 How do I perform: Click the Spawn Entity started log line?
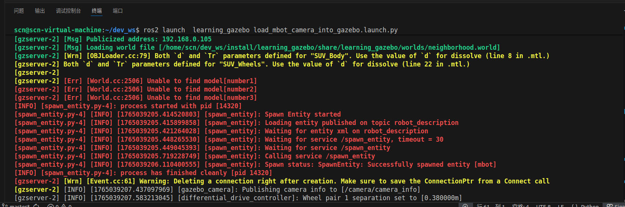point(177,114)
